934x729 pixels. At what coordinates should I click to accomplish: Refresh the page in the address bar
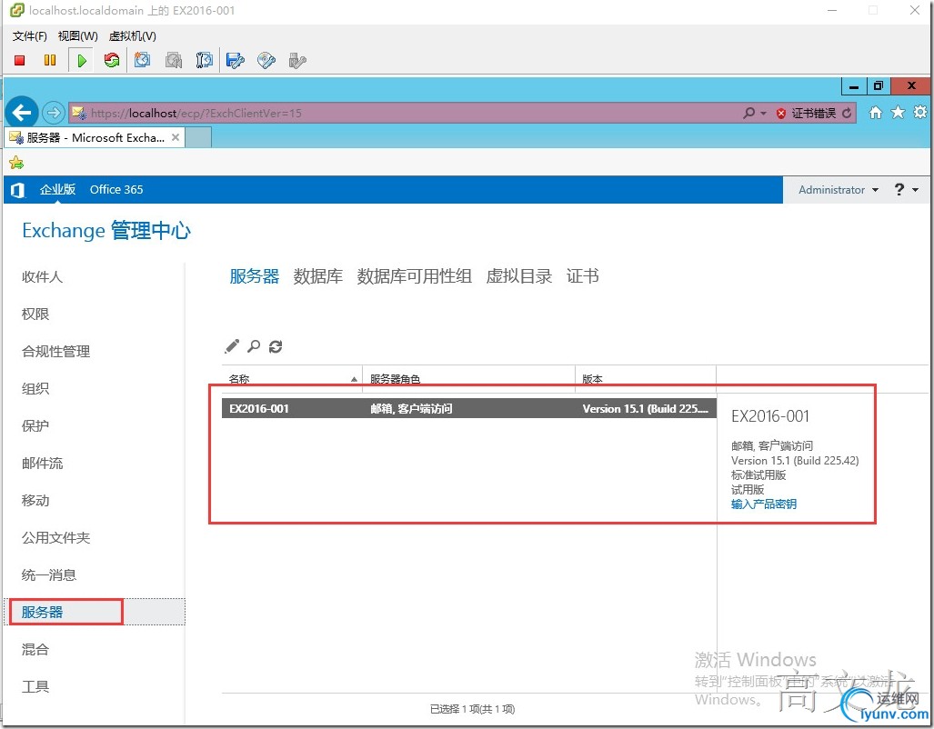847,113
